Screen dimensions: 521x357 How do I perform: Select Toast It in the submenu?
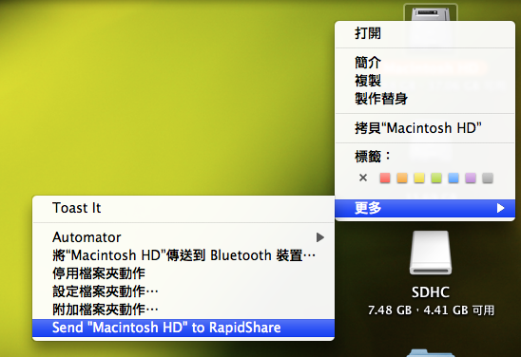click(183, 208)
